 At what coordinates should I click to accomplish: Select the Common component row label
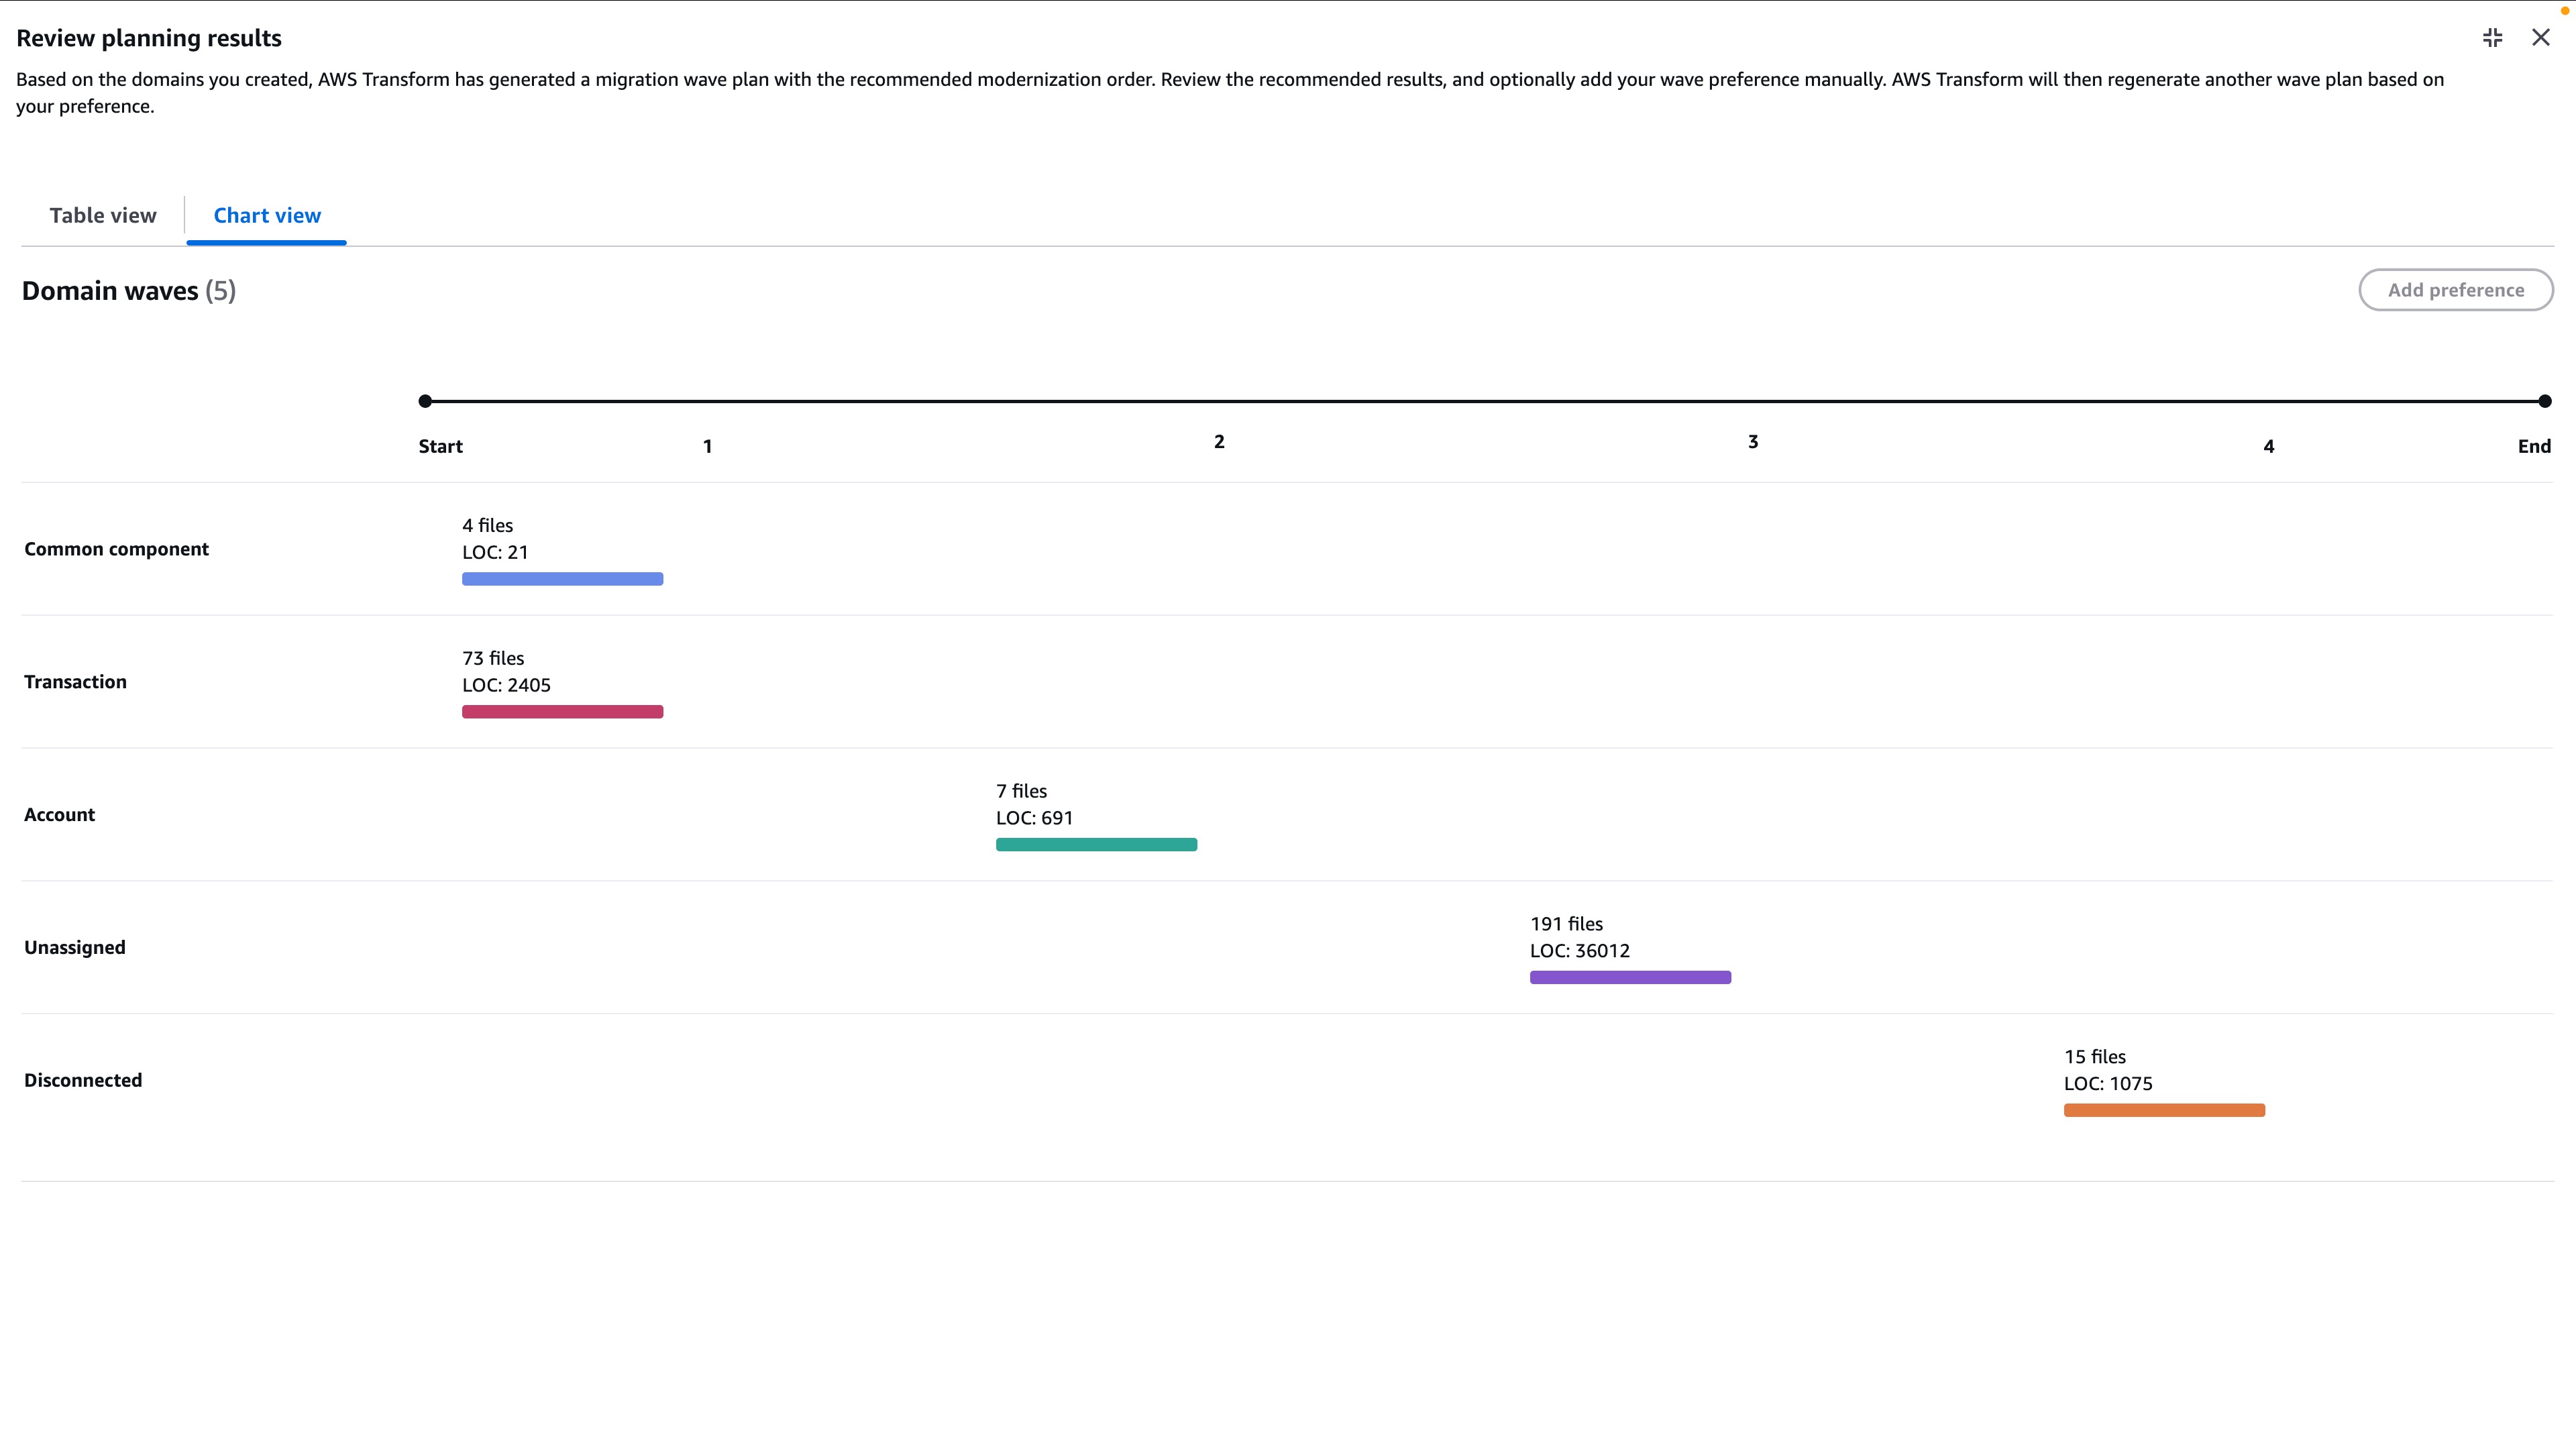tap(116, 548)
